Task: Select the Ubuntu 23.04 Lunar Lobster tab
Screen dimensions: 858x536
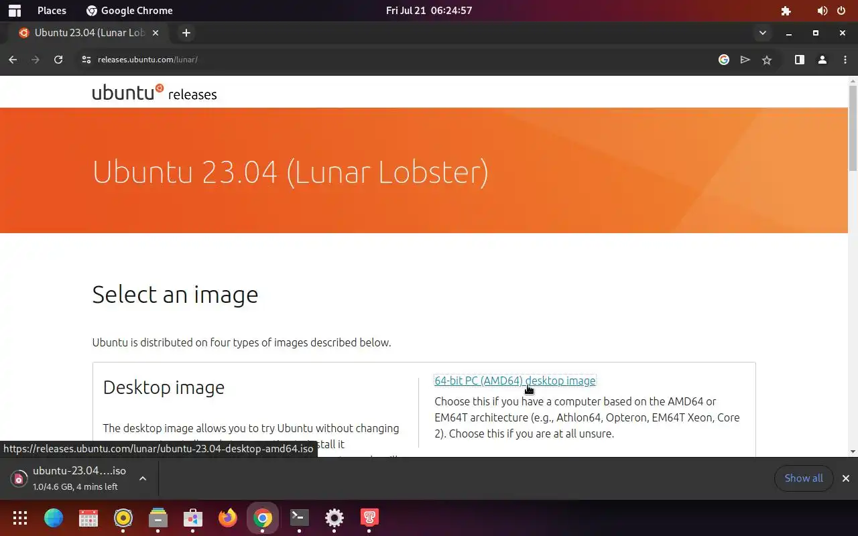Action: point(88,33)
